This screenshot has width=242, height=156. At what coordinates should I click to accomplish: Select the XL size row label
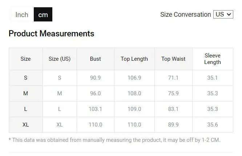[26, 125]
